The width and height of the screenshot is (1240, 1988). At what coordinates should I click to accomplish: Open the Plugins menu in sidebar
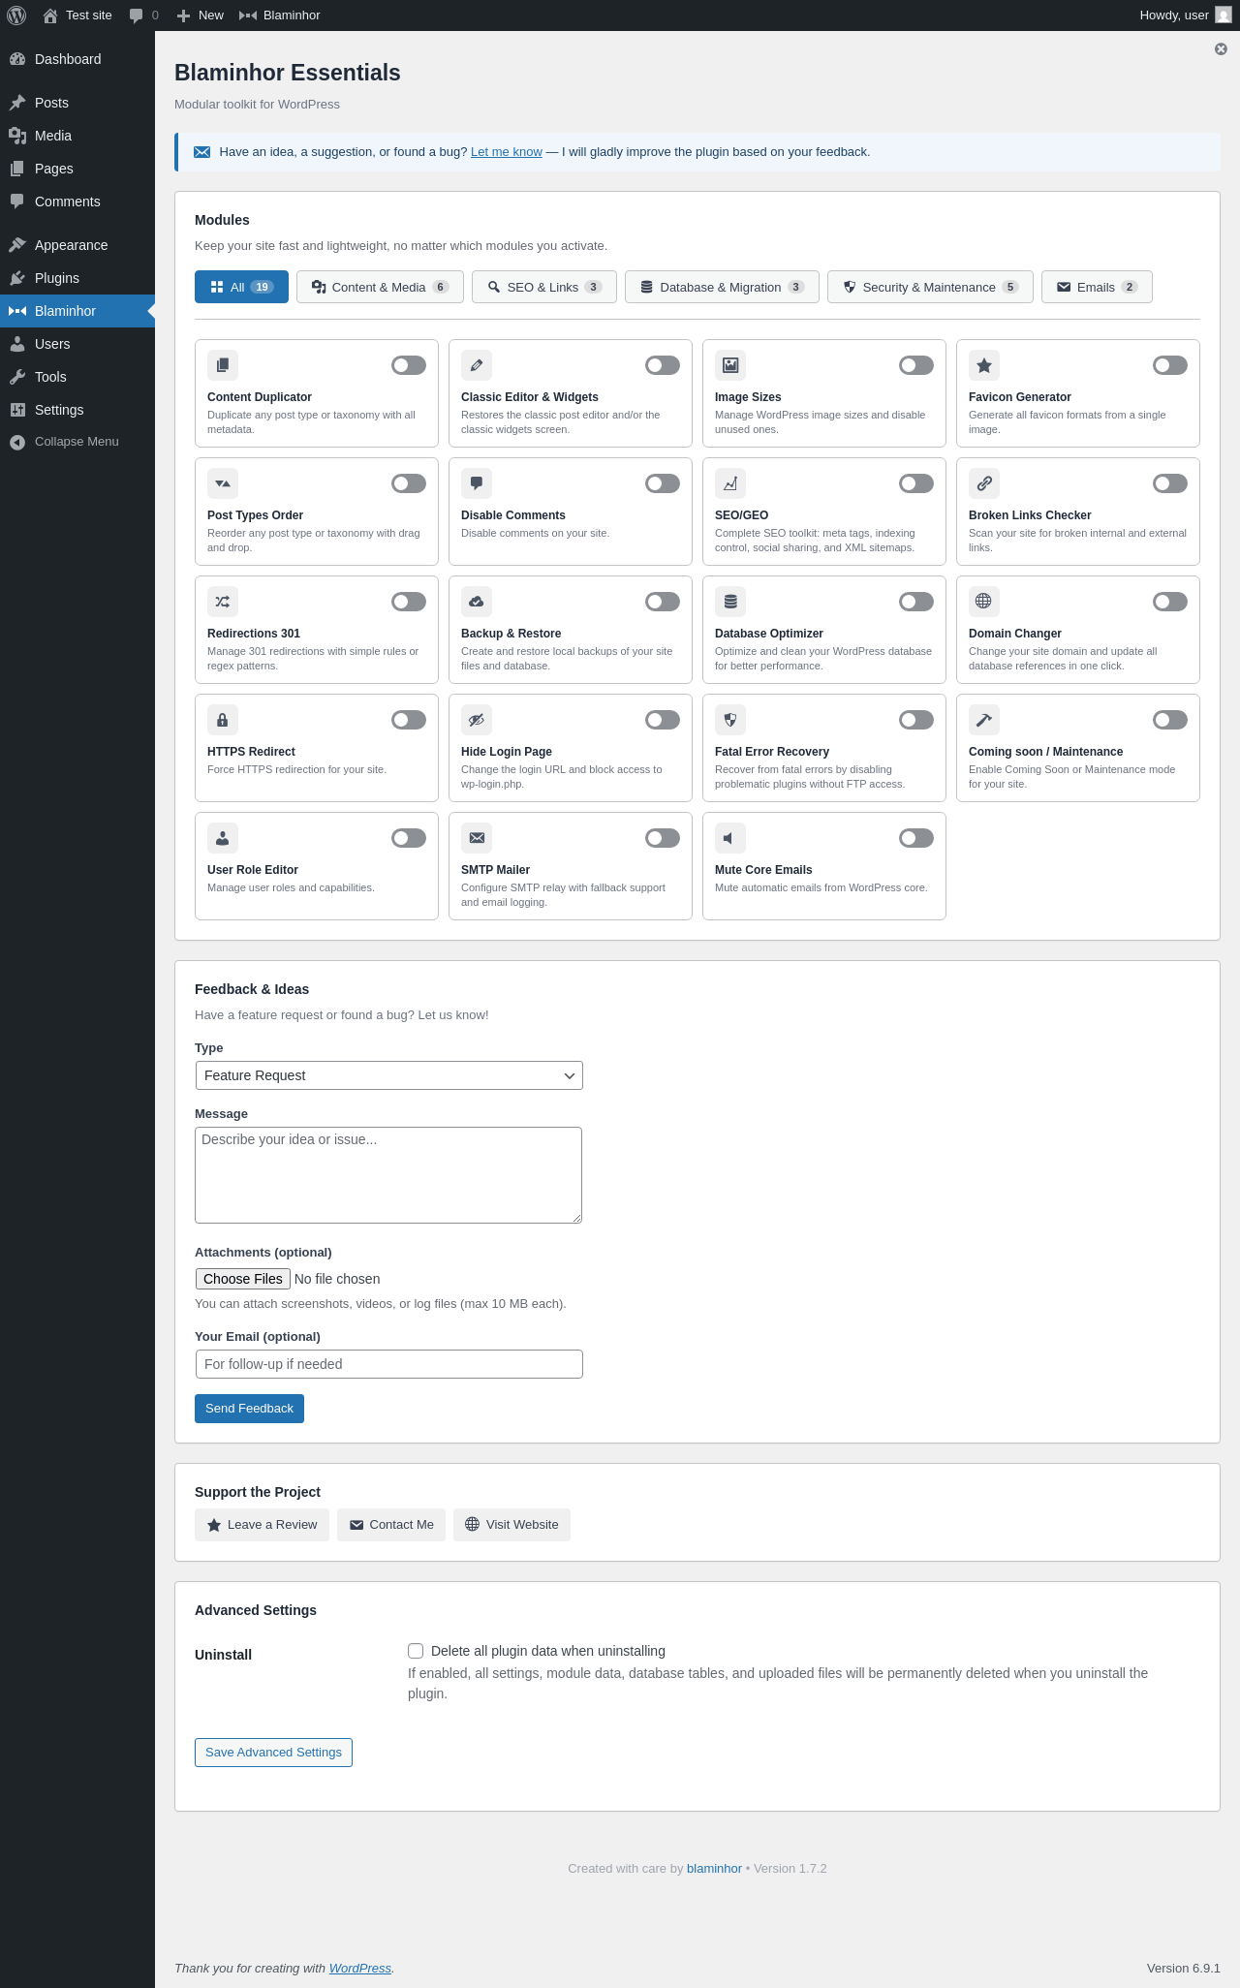pos(57,278)
